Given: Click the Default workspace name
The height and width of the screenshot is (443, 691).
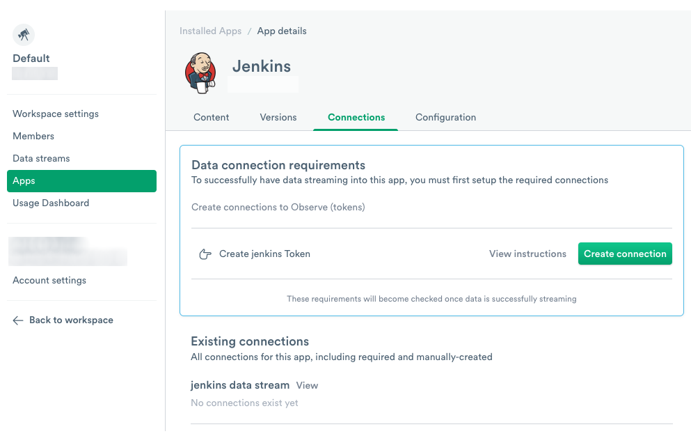Looking at the screenshot, I should click(x=31, y=59).
